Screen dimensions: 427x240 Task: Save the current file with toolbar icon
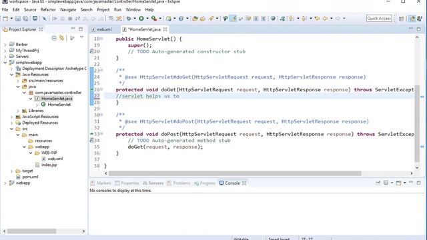coord(18,19)
